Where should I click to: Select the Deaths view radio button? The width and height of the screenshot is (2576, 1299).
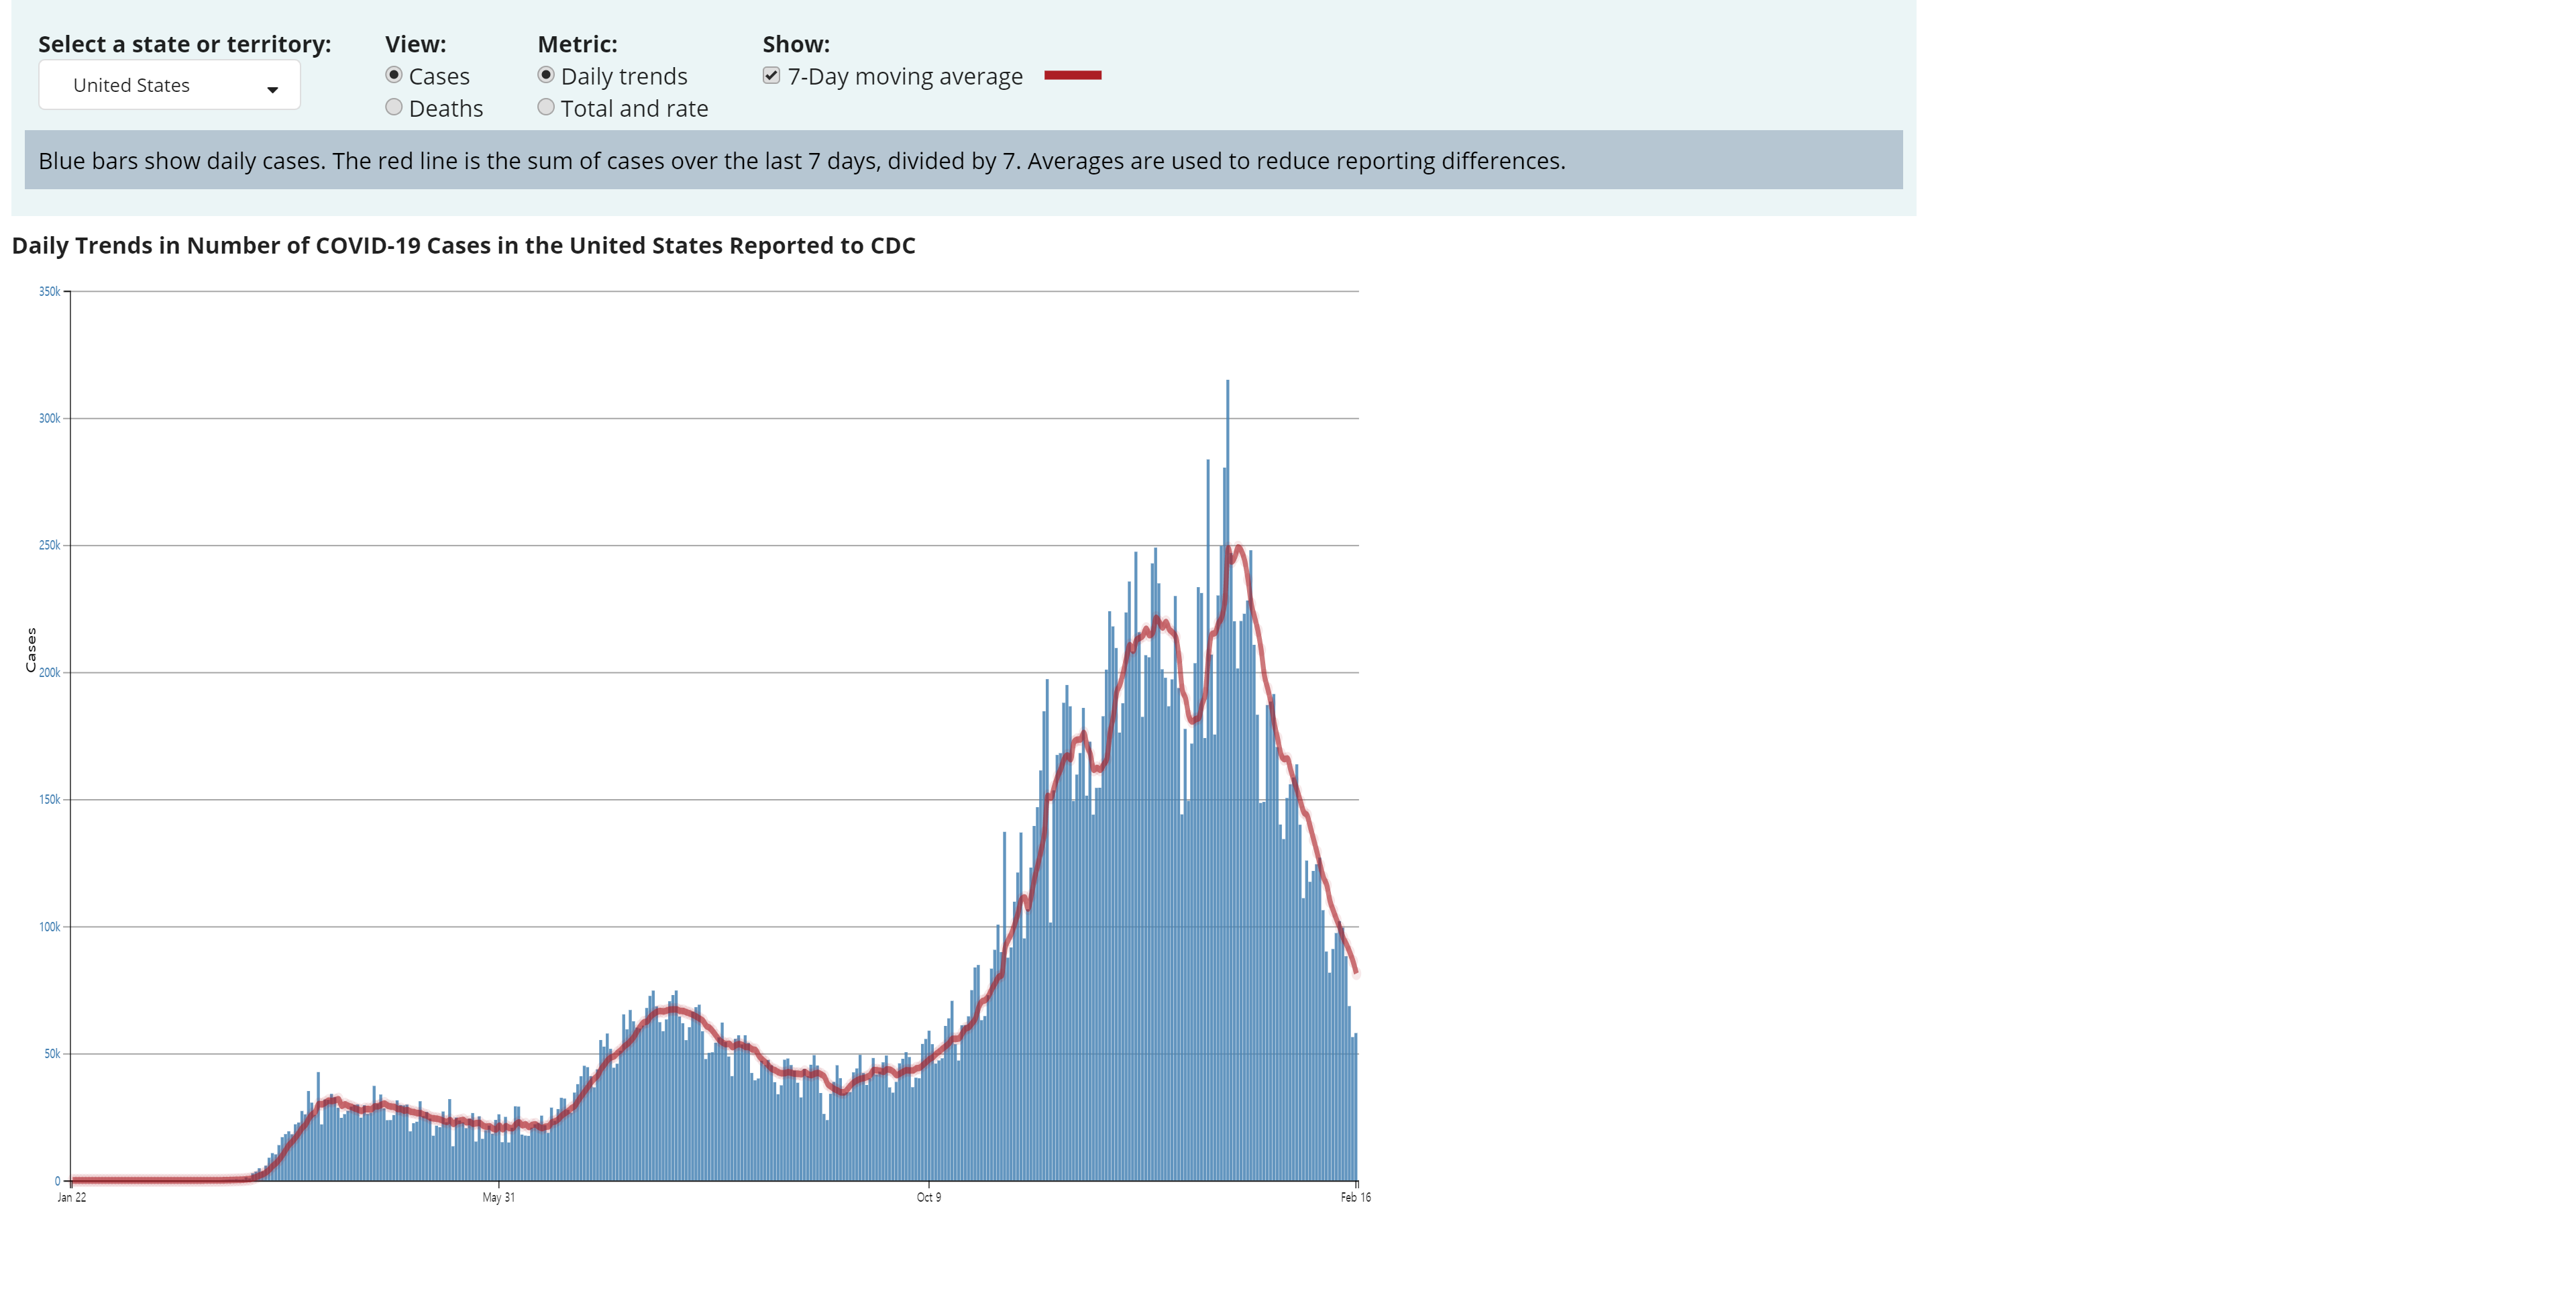click(x=394, y=107)
